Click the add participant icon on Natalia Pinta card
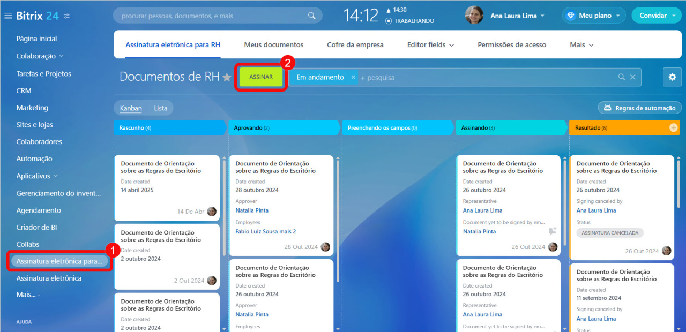This screenshot has height=332, width=686. pyautogui.click(x=552, y=231)
